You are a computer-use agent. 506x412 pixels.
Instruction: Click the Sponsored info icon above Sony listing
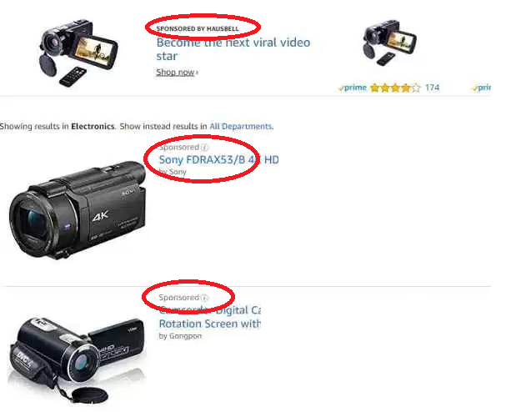tap(204, 148)
